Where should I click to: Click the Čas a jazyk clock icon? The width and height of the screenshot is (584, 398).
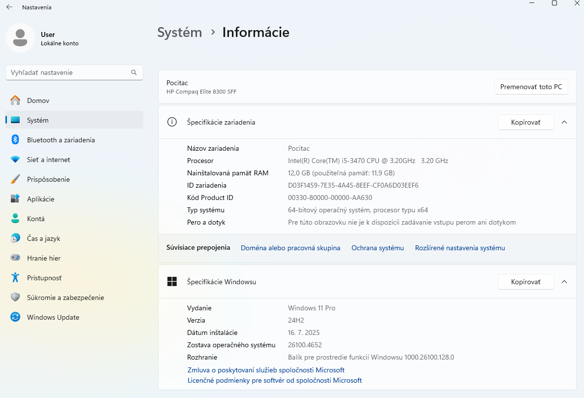15,238
